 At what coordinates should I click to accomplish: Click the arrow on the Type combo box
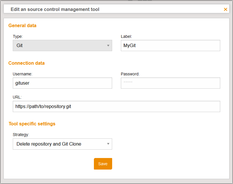coord(108,46)
